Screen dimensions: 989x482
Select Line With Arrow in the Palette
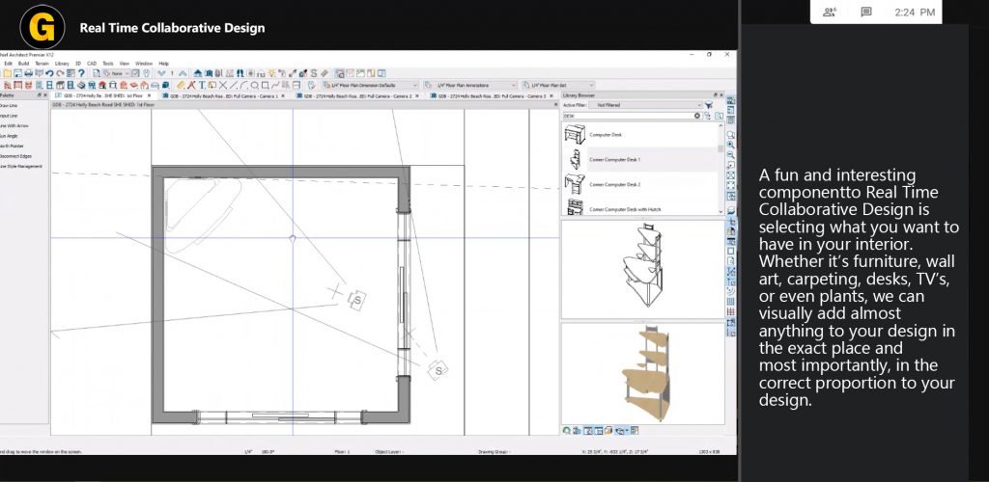pos(14,126)
